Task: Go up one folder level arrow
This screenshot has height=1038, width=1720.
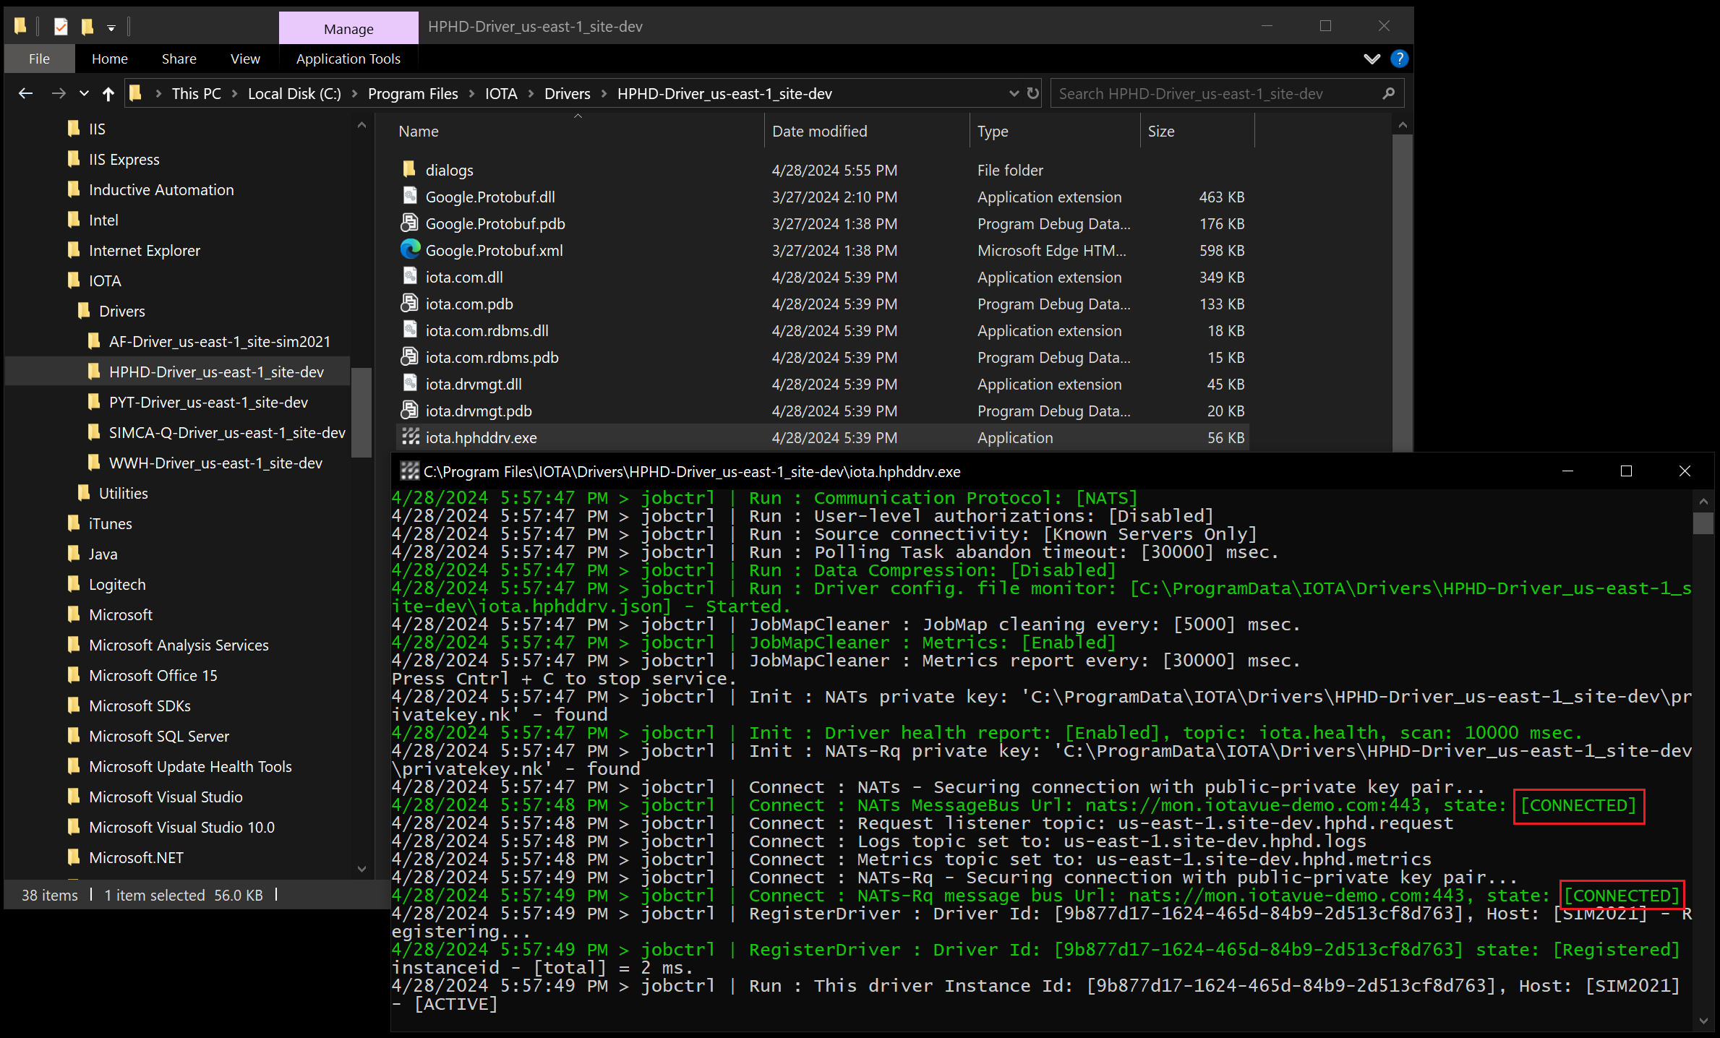Action: 108,93
